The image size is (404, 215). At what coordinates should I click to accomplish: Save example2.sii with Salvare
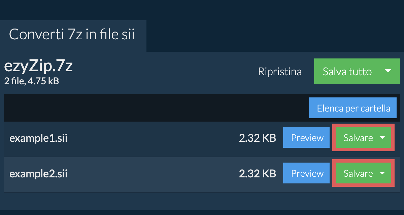click(x=358, y=173)
